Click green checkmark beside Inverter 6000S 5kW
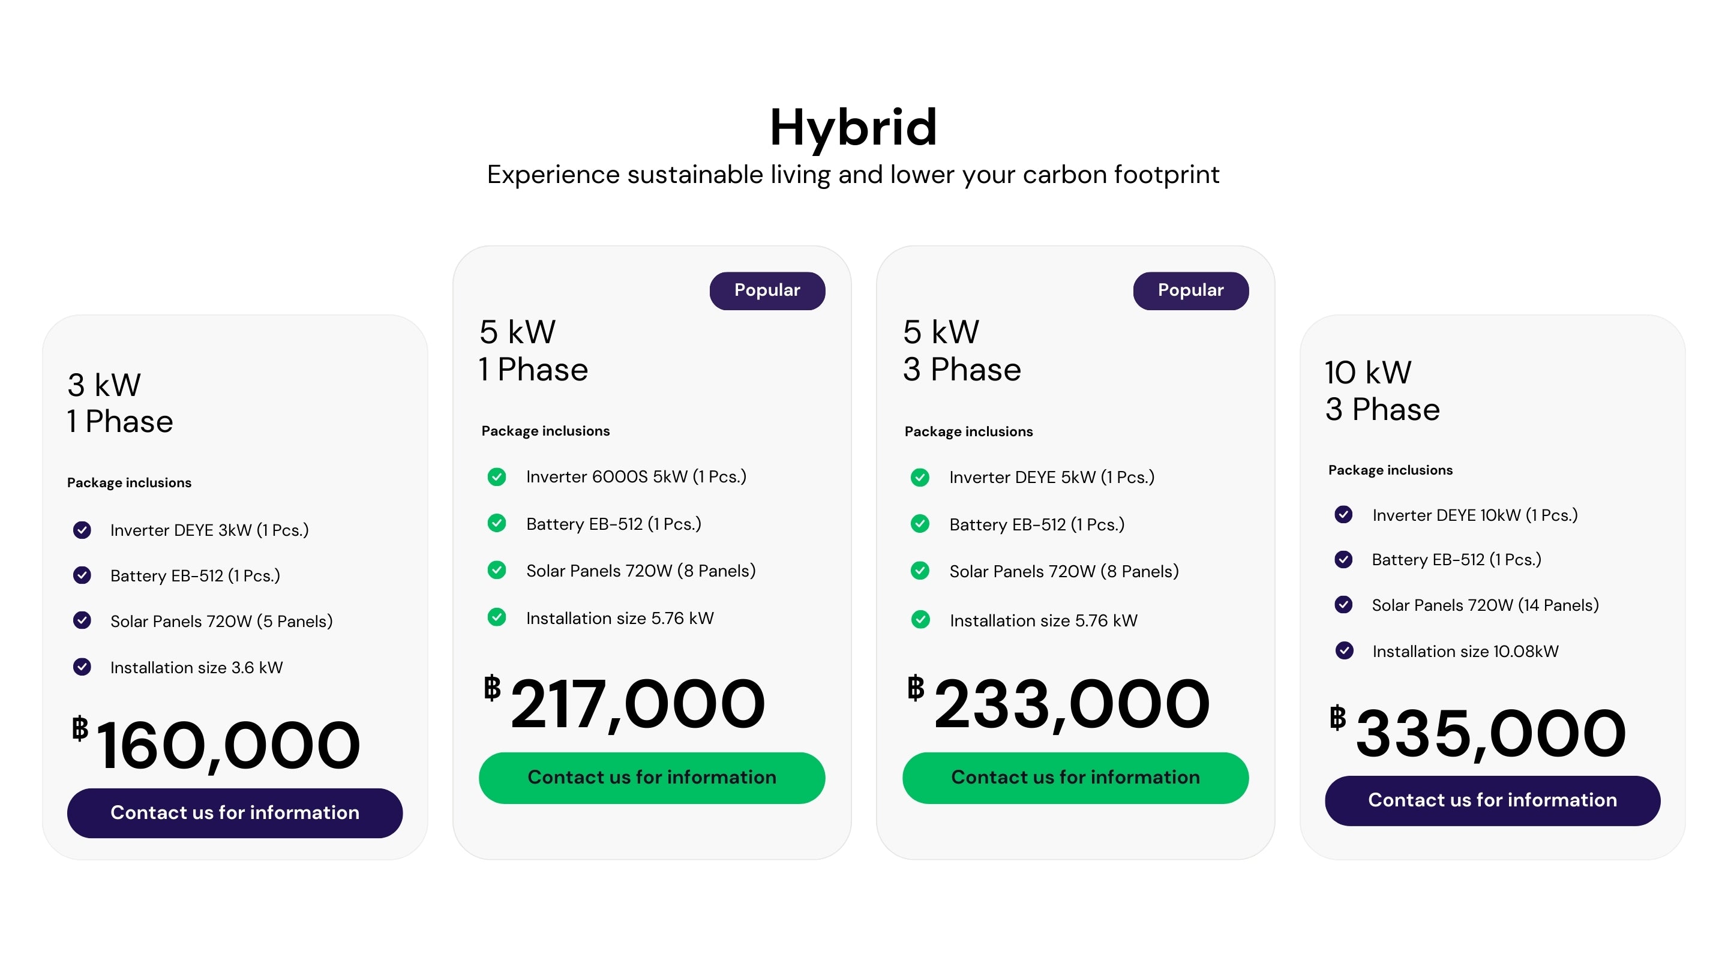The height and width of the screenshot is (972, 1728). click(x=496, y=477)
